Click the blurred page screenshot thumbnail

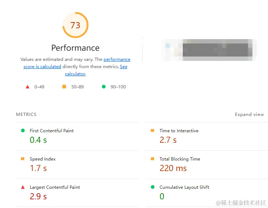[x=209, y=50]
